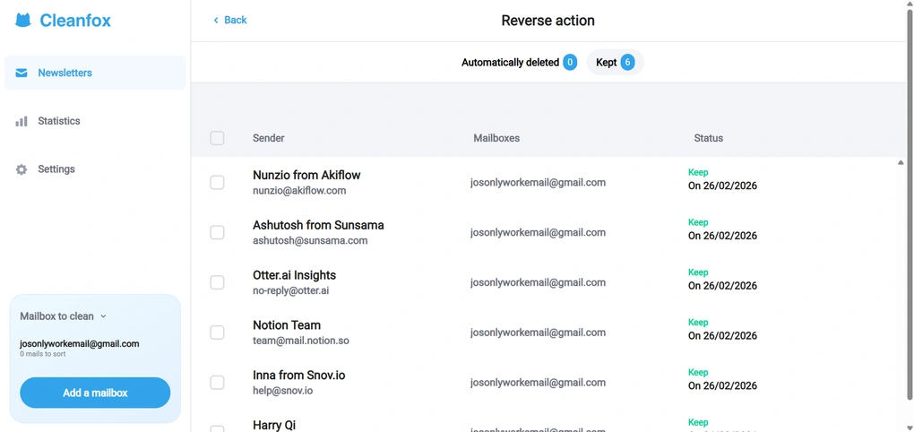Click the Reverse action page title
Screen dimensions: 914x432
[548, 21]
